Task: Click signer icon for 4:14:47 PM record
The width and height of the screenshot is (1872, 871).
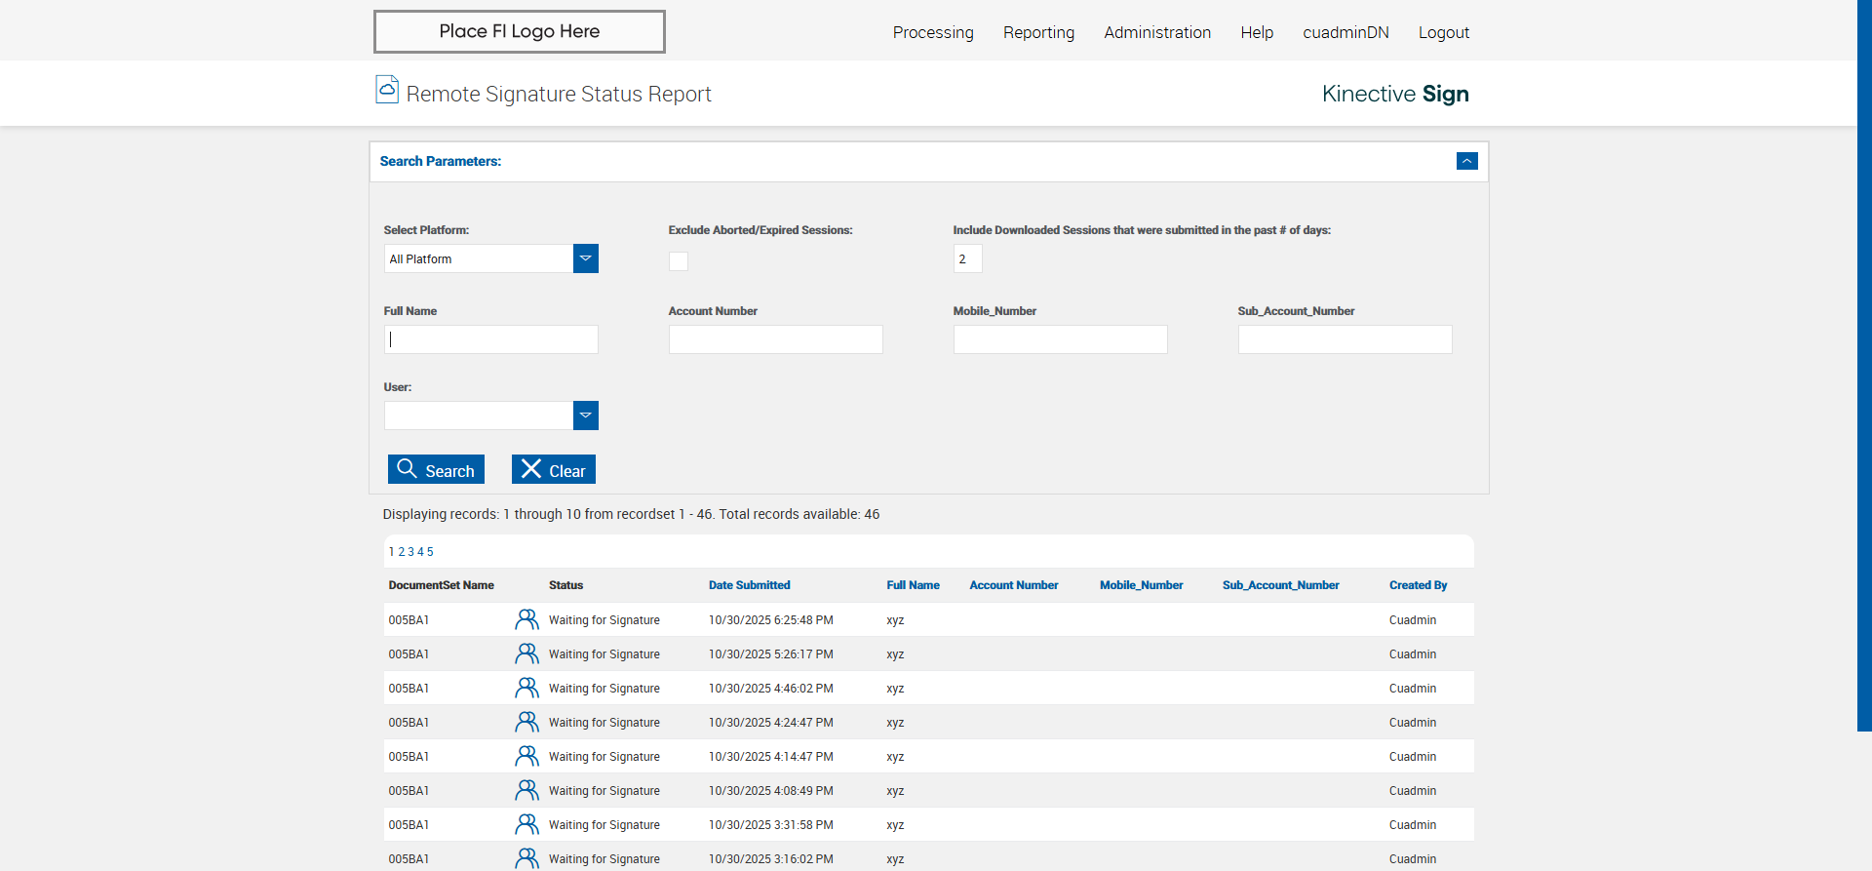Action: [x=526, y=756]
